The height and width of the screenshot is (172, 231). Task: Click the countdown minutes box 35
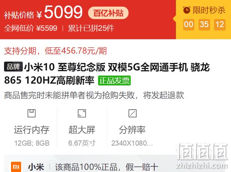204,25
